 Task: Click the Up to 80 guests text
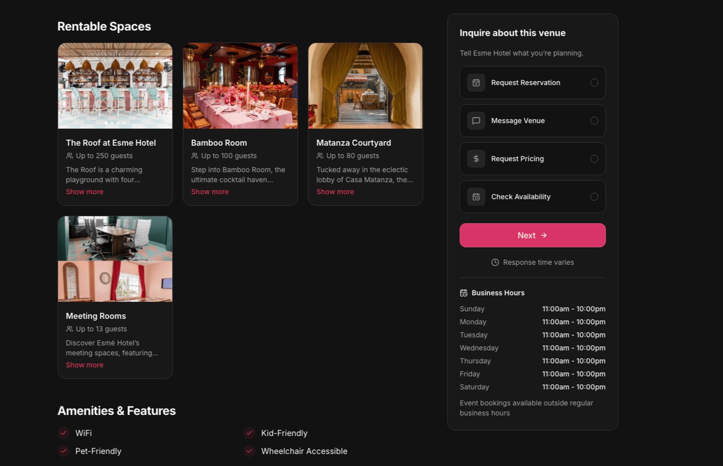coord(353,156)
